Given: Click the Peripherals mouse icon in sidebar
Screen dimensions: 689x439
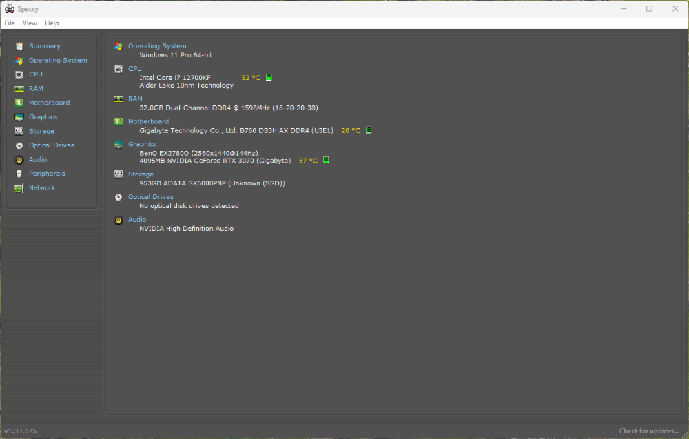Looking at the screenshot, I should coord(19,174).
